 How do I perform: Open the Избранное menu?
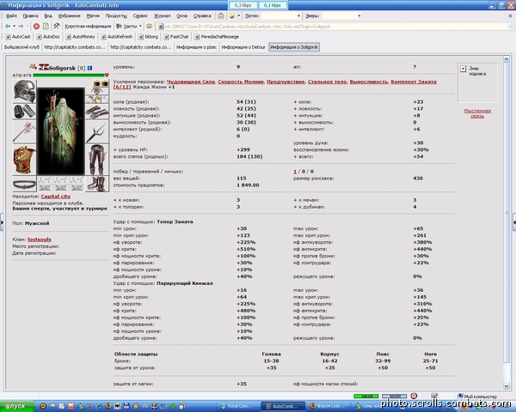pyautogui.click(x=69, y=15)
